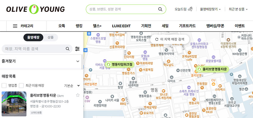This screenshot has width=253, height=118.
Task: Click the 맥도날드 map icon
Action: click(x=168, y=61)
